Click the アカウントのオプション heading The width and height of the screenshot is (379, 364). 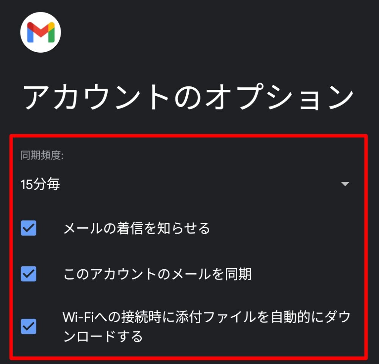(x=188, y=97)
